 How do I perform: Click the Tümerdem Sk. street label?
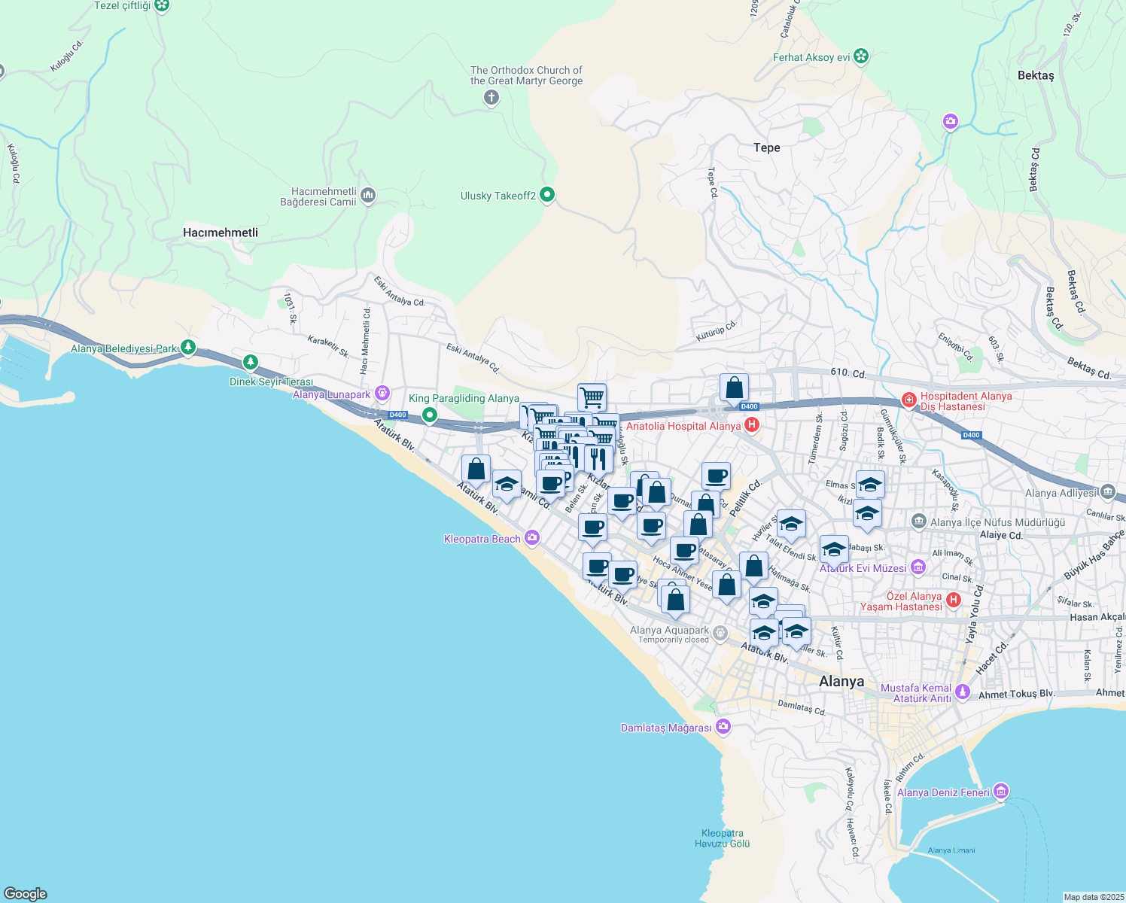(815, 437)
